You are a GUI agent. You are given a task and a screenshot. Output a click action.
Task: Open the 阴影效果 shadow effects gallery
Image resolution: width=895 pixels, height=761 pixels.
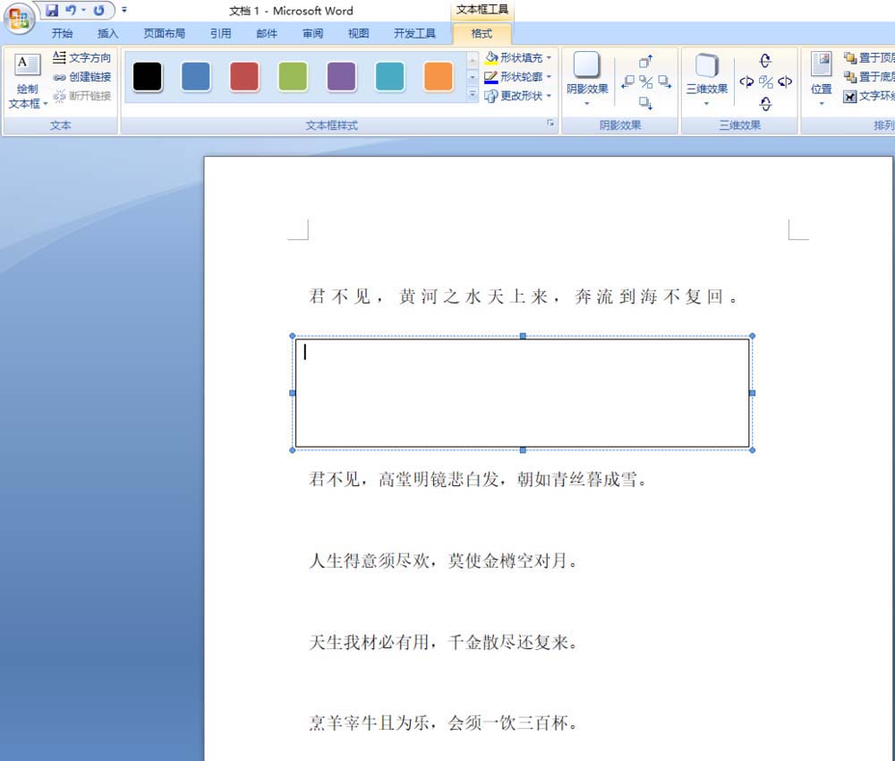587,78
